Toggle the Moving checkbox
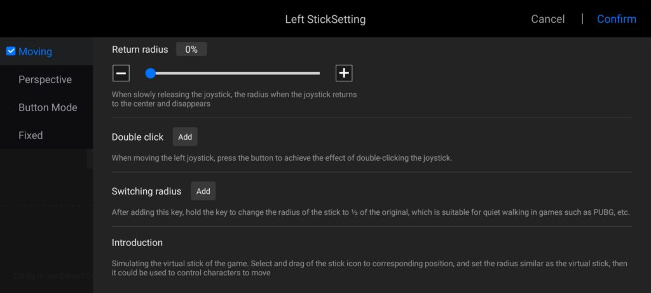Viewport: 651px width, 293px height. 11,51
